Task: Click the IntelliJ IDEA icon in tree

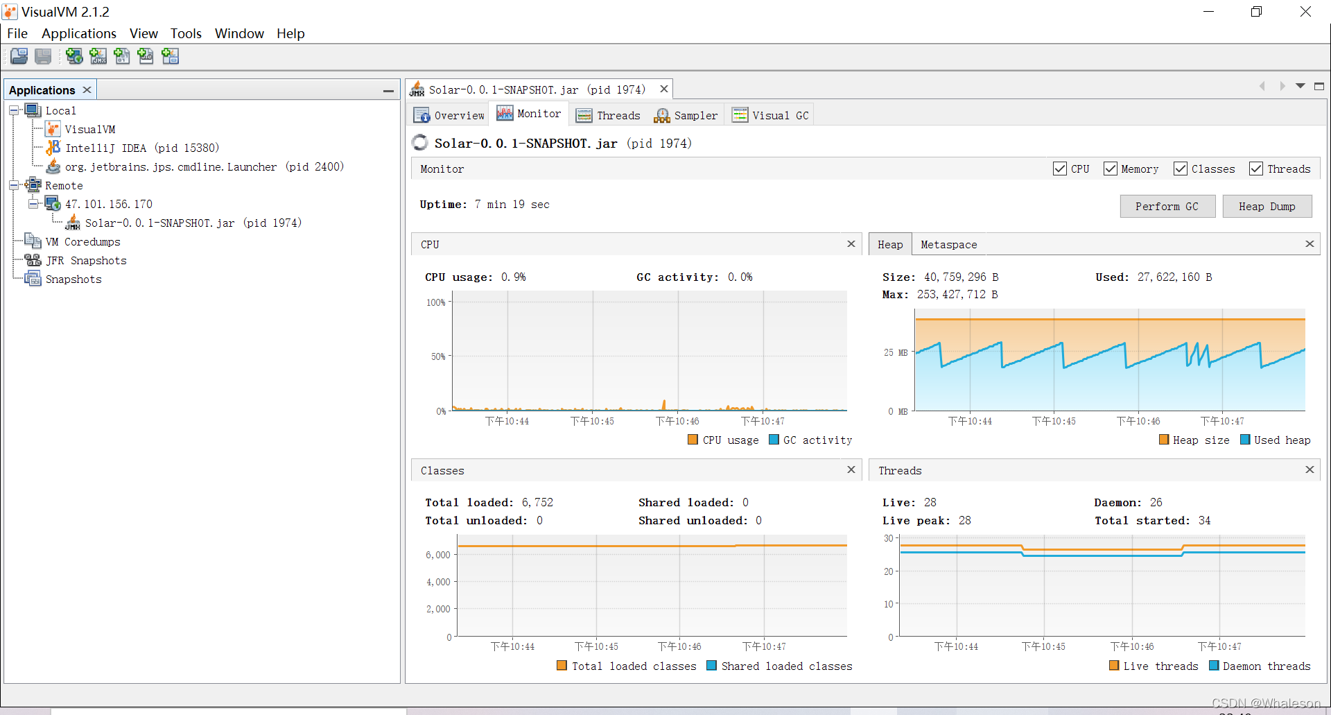Action: [53, 148]
